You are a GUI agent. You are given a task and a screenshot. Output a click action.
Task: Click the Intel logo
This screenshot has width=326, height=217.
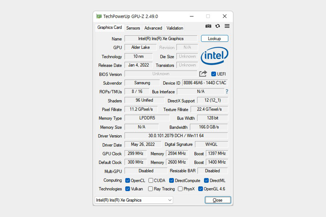(x=215, y=56)
